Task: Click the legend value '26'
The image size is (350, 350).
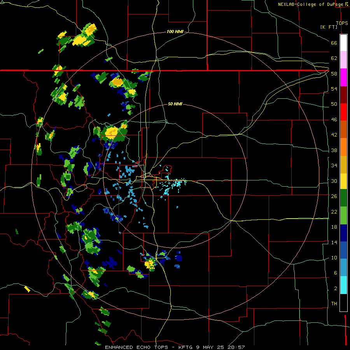Action: pyautogui.click(x=334, y=196)
